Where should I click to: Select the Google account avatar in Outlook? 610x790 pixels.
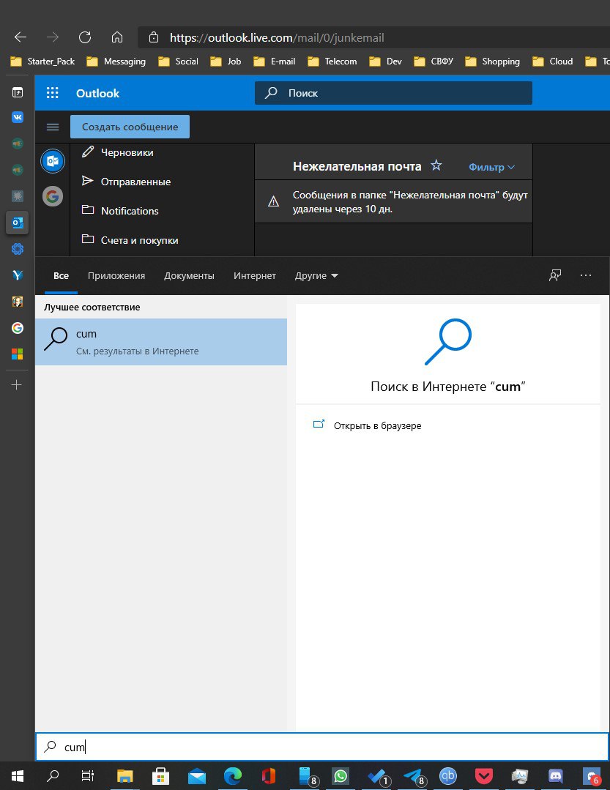click(53, 196)
